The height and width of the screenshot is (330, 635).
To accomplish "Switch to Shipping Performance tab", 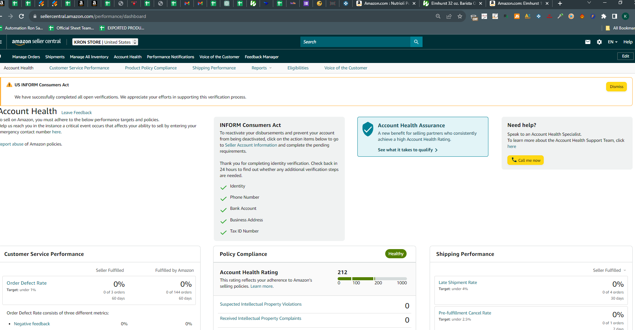I will pyautogui.click(x=214, y=68).
